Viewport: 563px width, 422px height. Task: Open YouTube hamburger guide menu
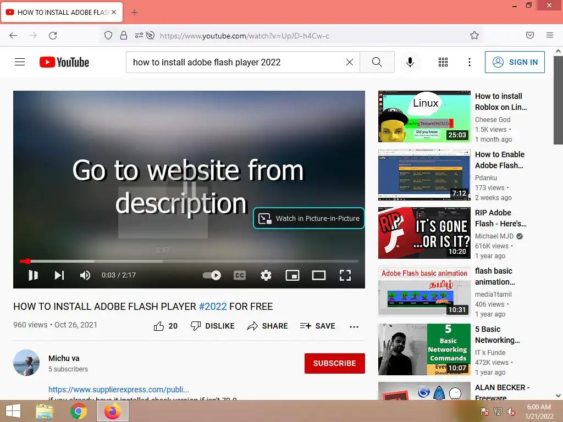[20, 62]
